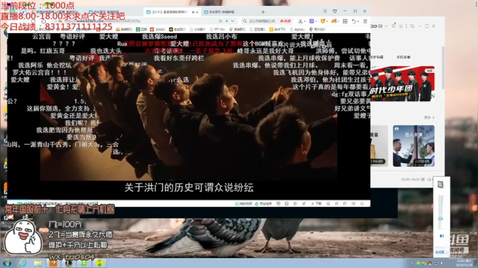The height and width of the screenshot is (268, 478).
Task: Click the music app vertical scrollbar
Action: tap(443, 68)
